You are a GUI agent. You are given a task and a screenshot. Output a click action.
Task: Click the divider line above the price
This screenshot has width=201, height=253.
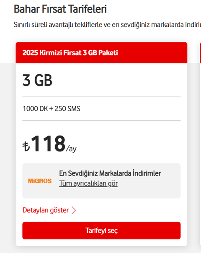point(101,120)
